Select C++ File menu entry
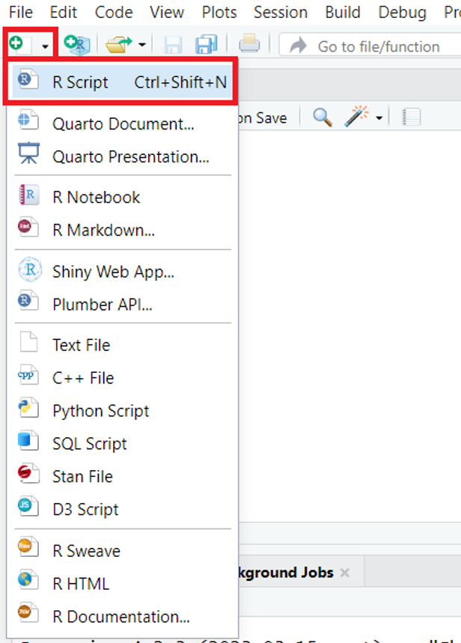Screen dimensions: 461x643 pos(122,378)
